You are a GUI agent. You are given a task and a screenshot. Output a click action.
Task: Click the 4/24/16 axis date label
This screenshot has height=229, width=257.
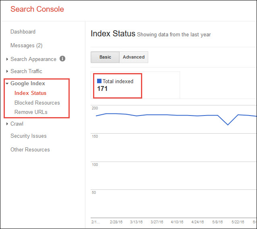tap(197, 222)
